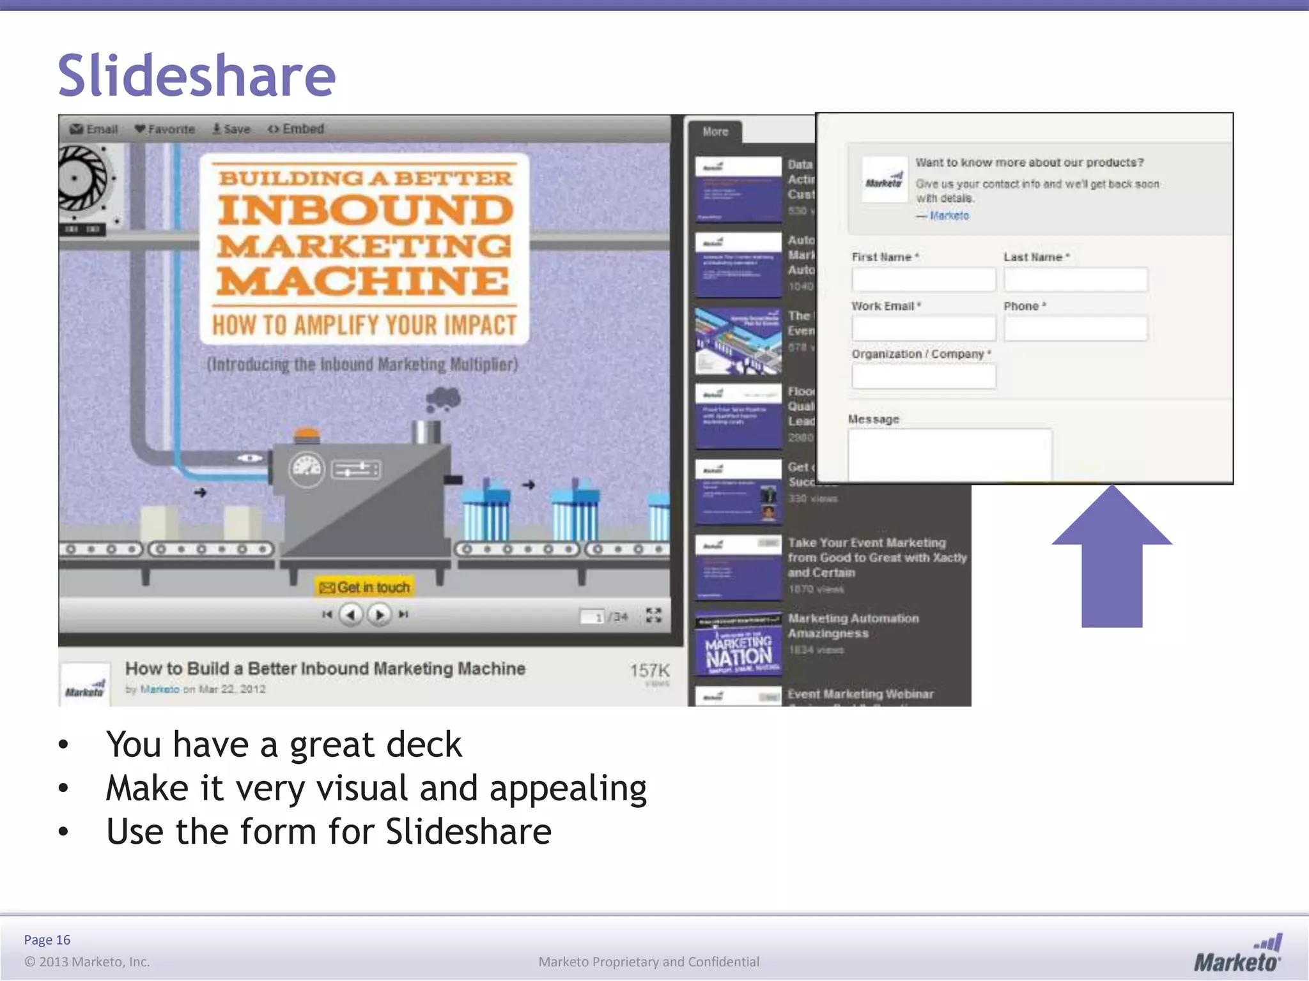The image size is (1309, 981).
Task: Click the Last Name field
Action: coord(1076,280)
